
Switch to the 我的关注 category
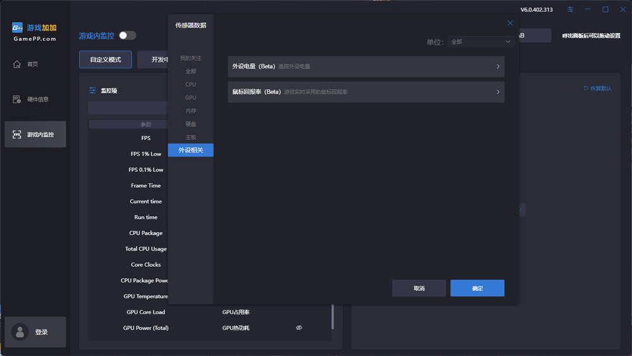coord(190,58)
